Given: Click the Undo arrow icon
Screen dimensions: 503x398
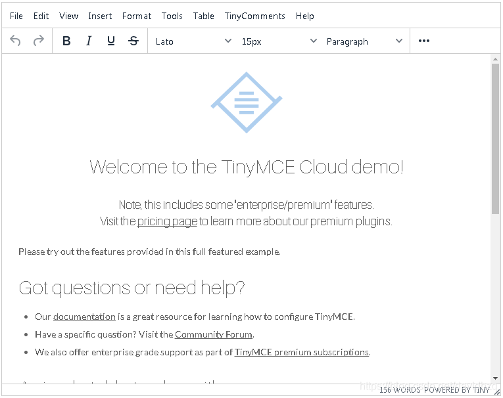Looking at the screenshot, I should click(x=15, y=41).
